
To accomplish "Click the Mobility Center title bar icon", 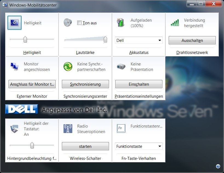I will click(5, 5).
